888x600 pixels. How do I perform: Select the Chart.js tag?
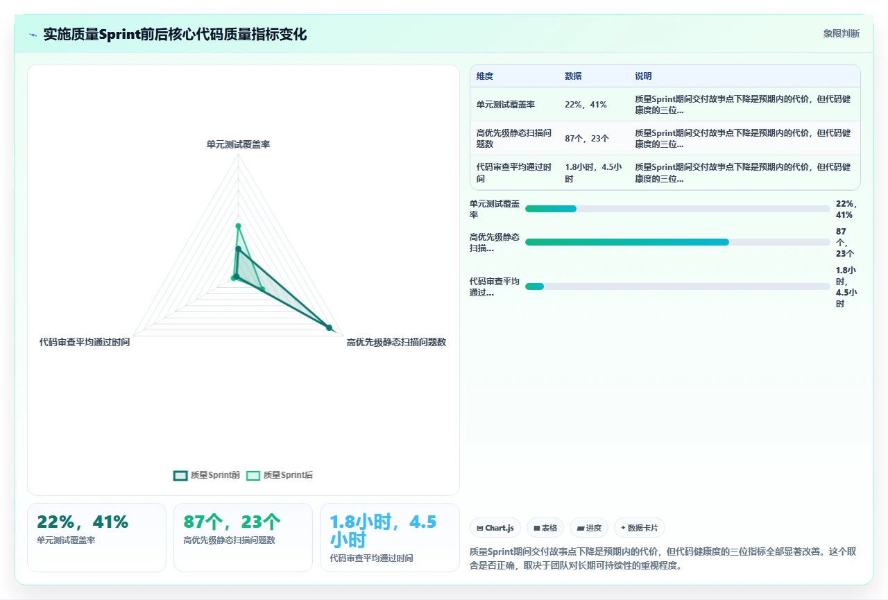point(495,528)
